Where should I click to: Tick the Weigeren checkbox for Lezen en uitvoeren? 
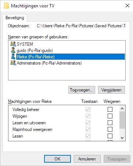[x=110, y=122]
